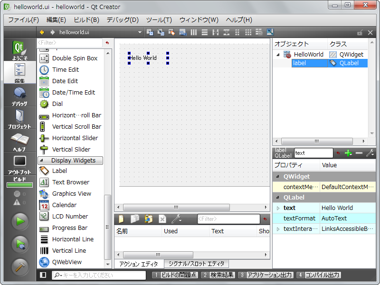The width and height of the screenshot is (380, 285).
Task: Open the helloworld.ui file dropdown
Action: point(140,32)
